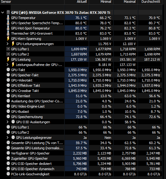Click lightning icon beside GPU Leistung
166x179 pixels.
pyautogui.click(x=8, y=59)
